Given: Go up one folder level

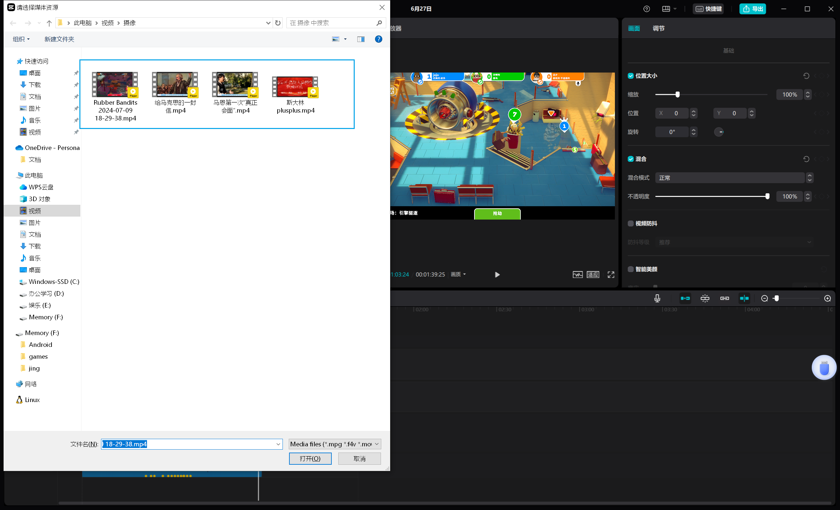Looking at the screenshot, I should [x=49, y=23].
